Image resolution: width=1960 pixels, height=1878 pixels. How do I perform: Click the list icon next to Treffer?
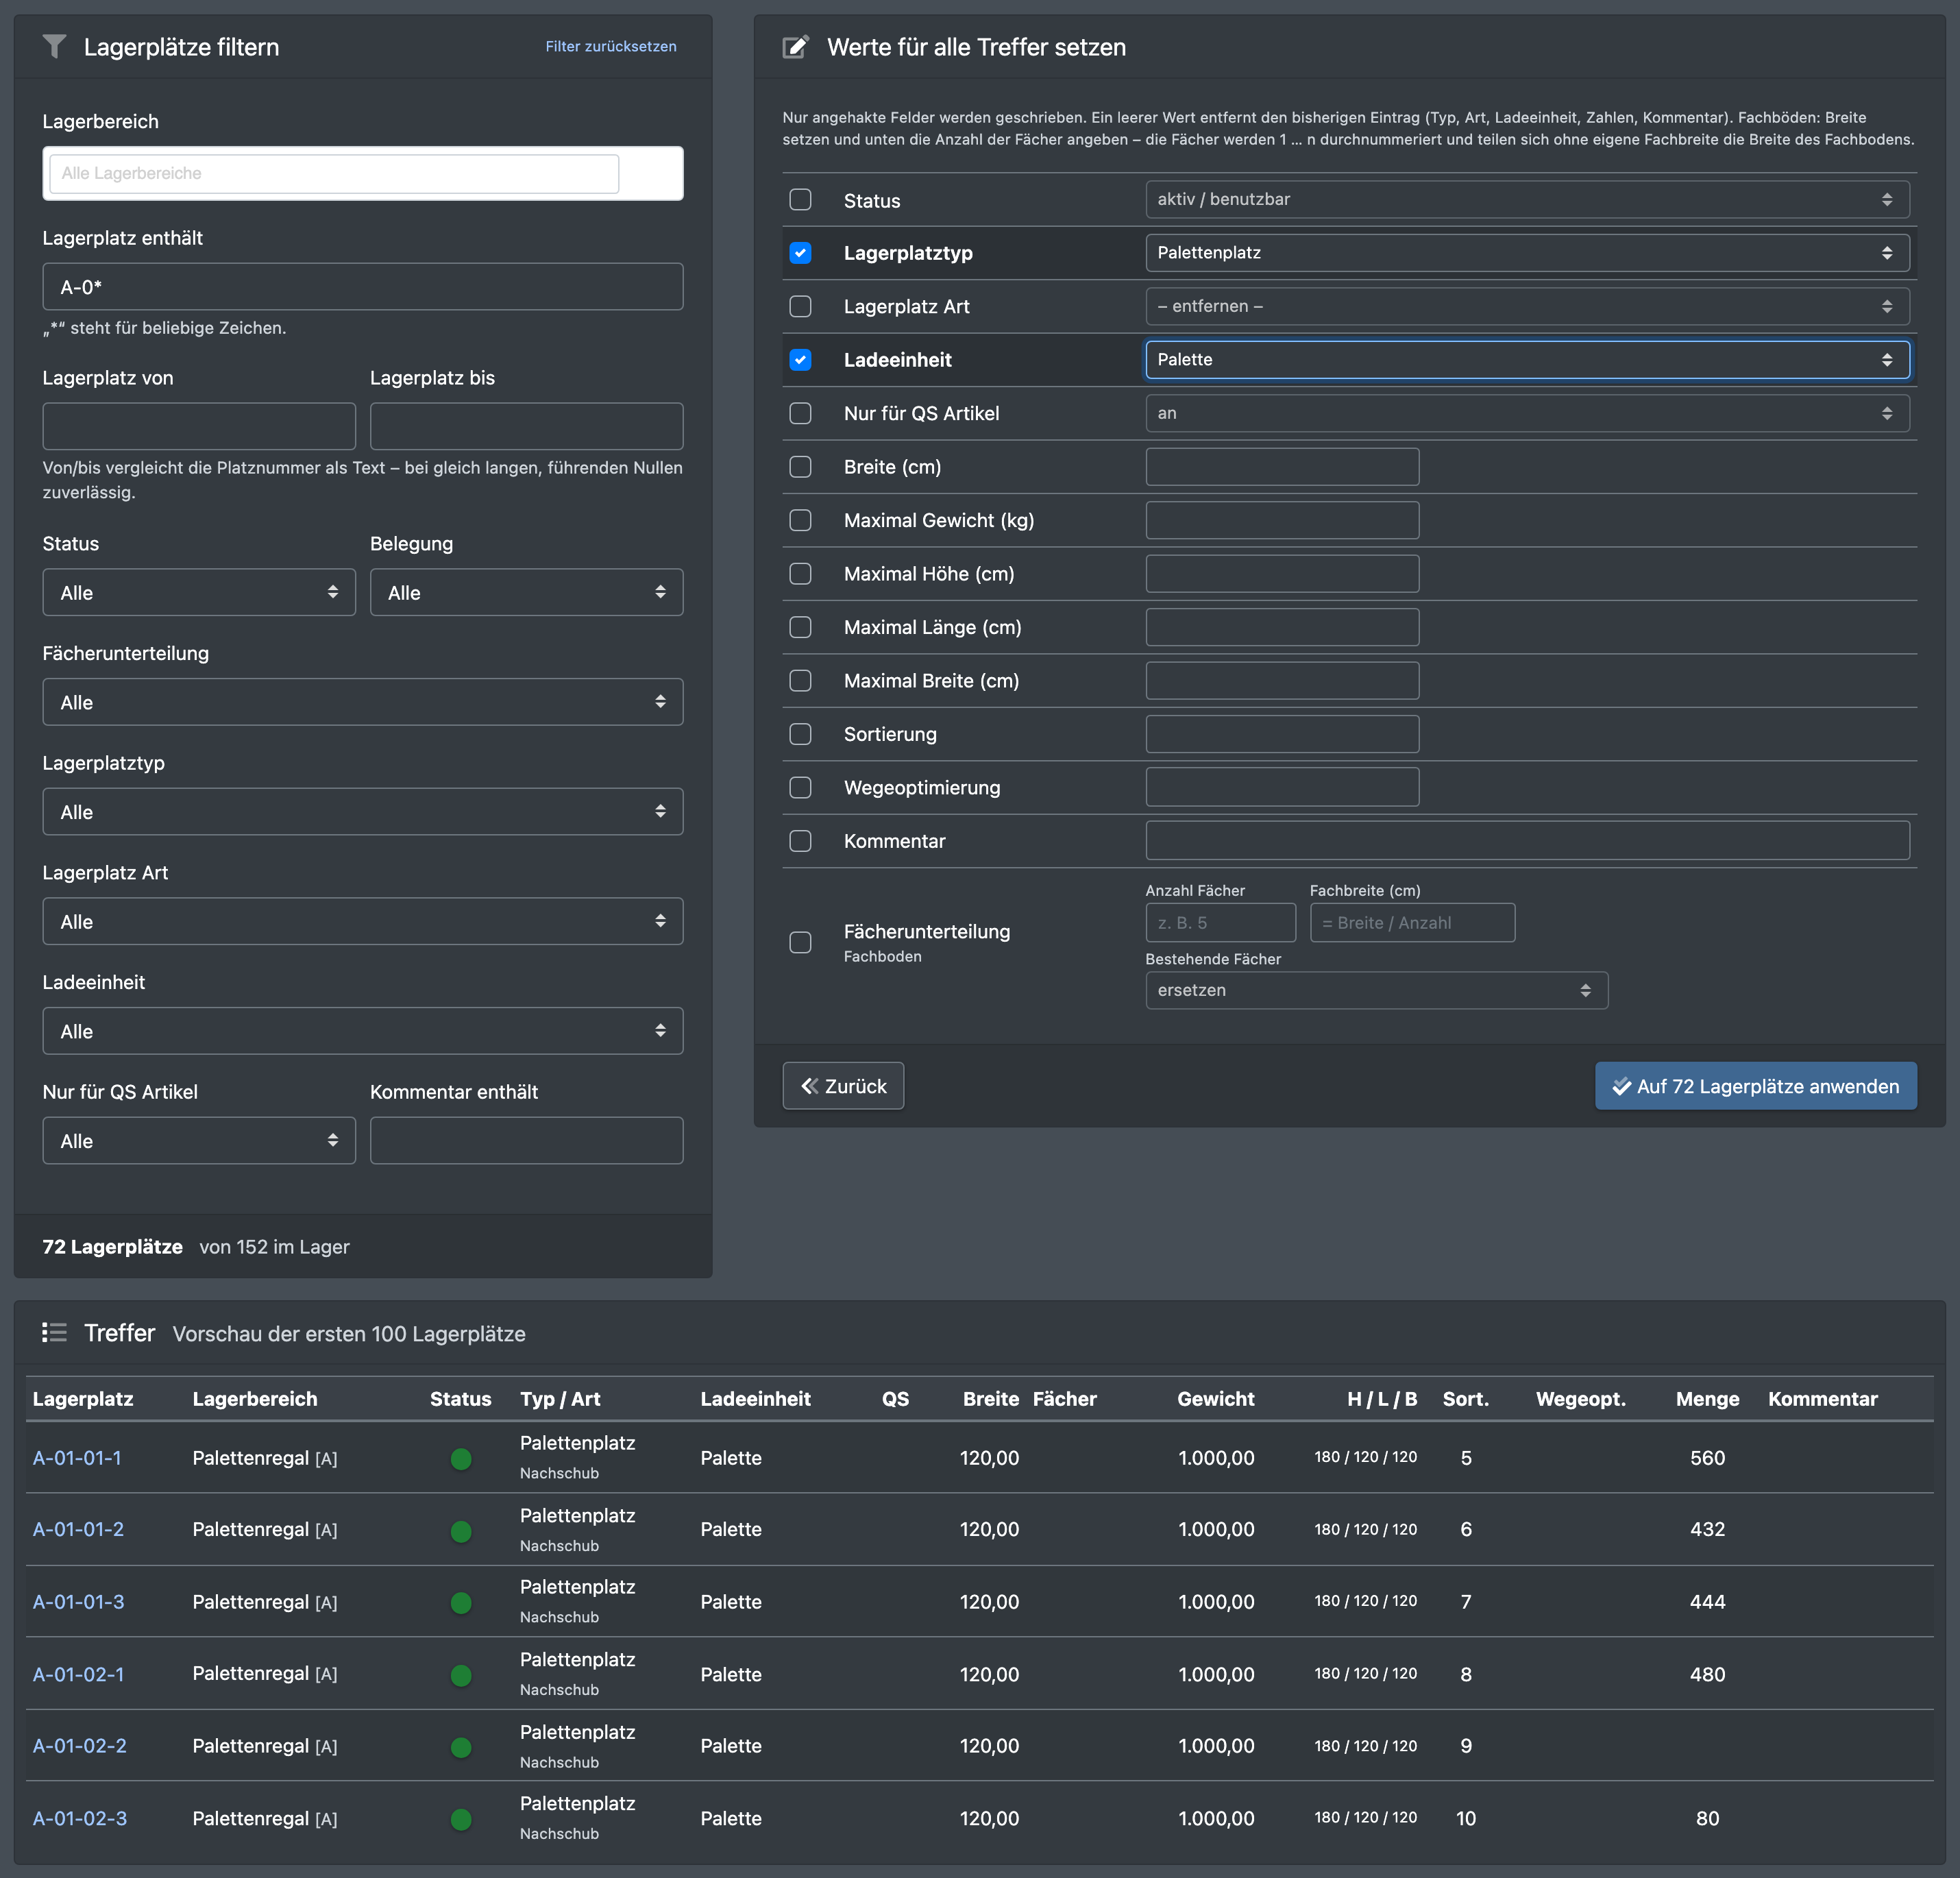[54, 1332]
